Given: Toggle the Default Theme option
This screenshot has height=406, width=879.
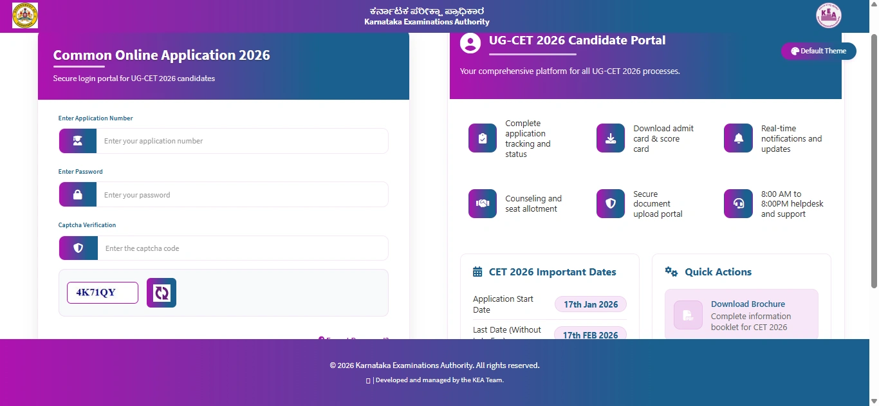Looking at the screenshot, I should click(819, 51).
